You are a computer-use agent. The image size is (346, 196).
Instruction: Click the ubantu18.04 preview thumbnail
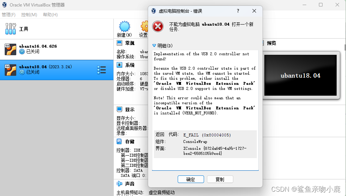tap(300, 75)
